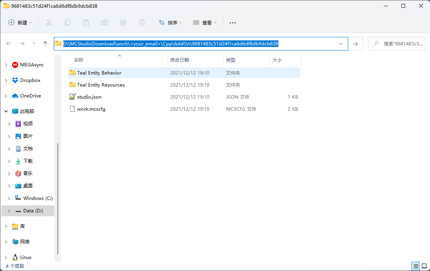Click the go-to arrow beside address bar

[x=356, y=44]
